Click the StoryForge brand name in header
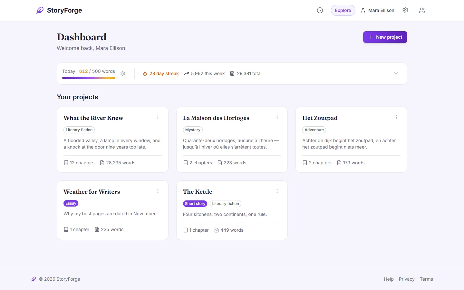 tap(64, 10)
